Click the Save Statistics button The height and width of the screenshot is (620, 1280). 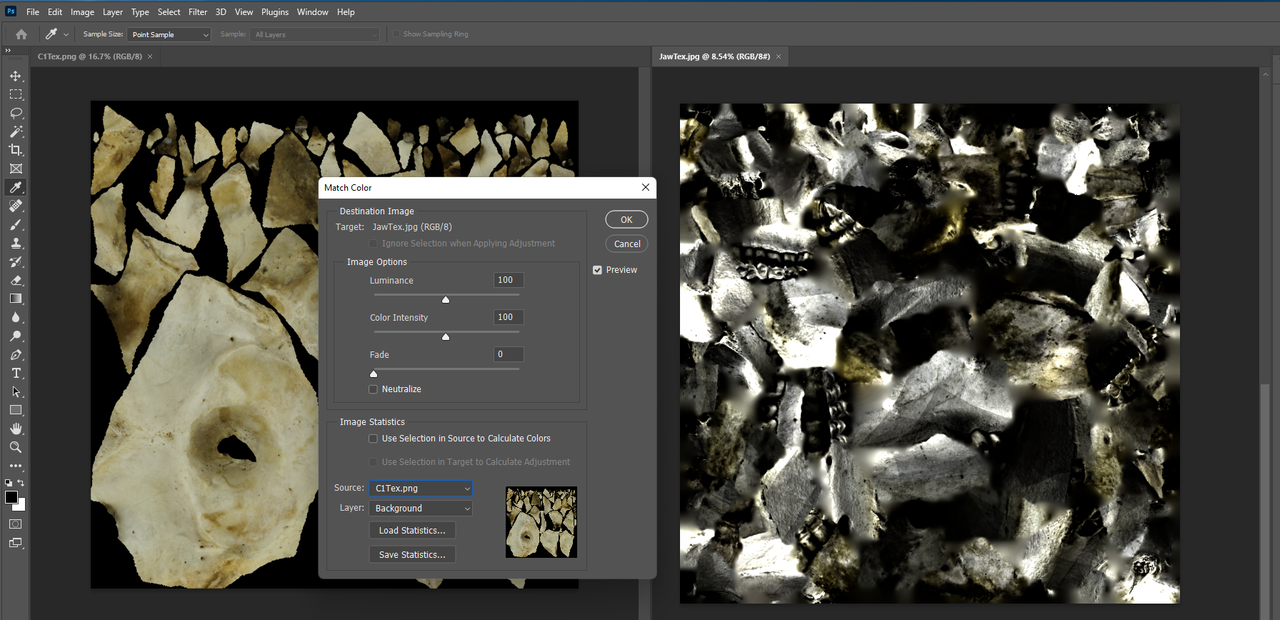pyautogui.click(x=412, y=555)
